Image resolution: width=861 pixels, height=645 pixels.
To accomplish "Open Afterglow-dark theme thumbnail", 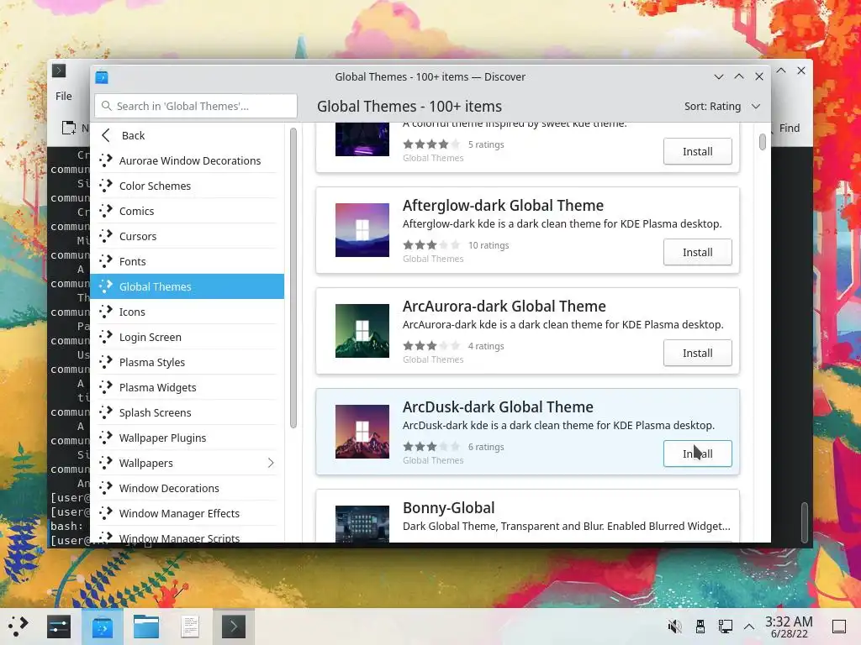I will coord(362,230).
